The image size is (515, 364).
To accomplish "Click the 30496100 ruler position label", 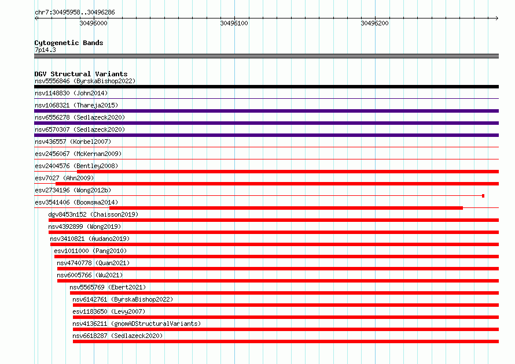I will click(x=234, y=23).
